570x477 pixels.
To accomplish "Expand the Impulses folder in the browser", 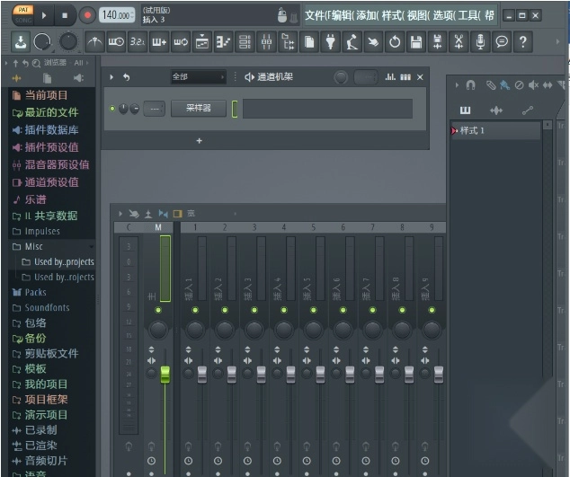I will (x=42, y=231).
